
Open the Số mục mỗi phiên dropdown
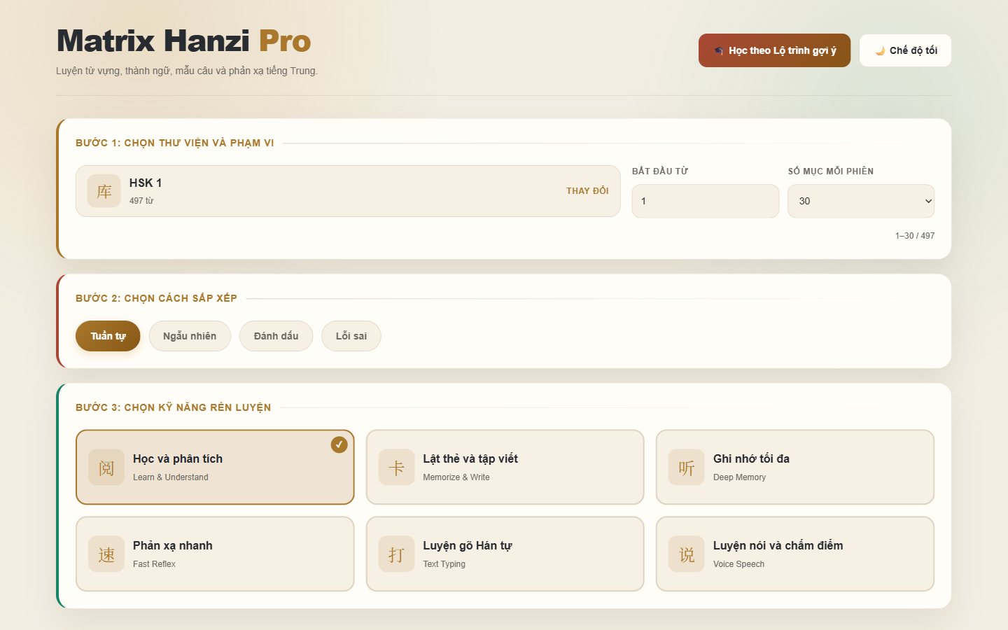[x=861, y=201]
